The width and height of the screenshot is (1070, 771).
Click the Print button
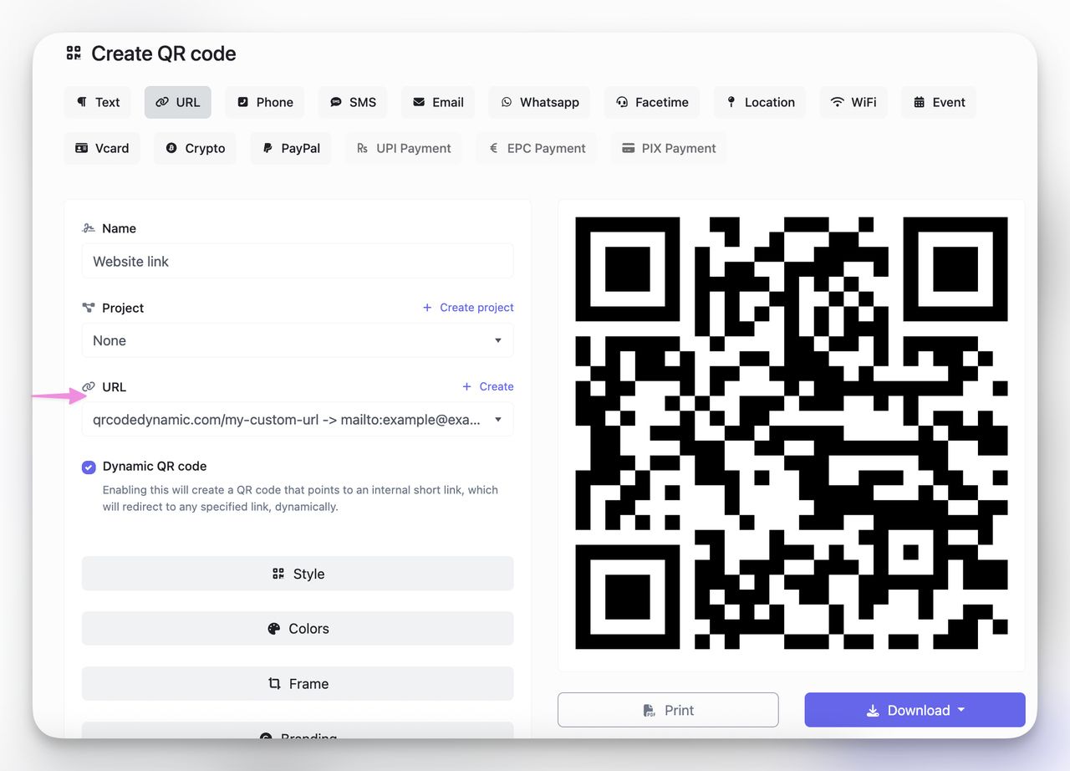tap(668, 710)
